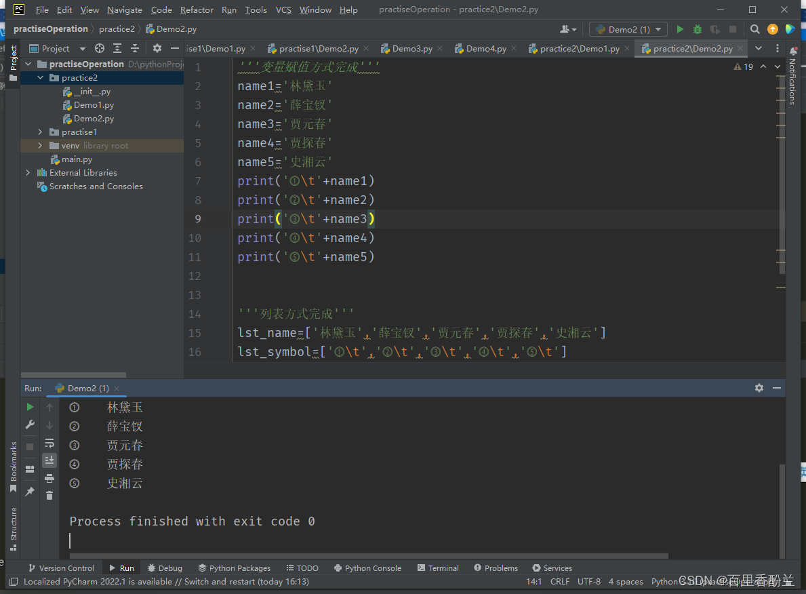Open Search Everywhere magnifier icon
Viewport: 806px width, 594px height.
point(754,29)
